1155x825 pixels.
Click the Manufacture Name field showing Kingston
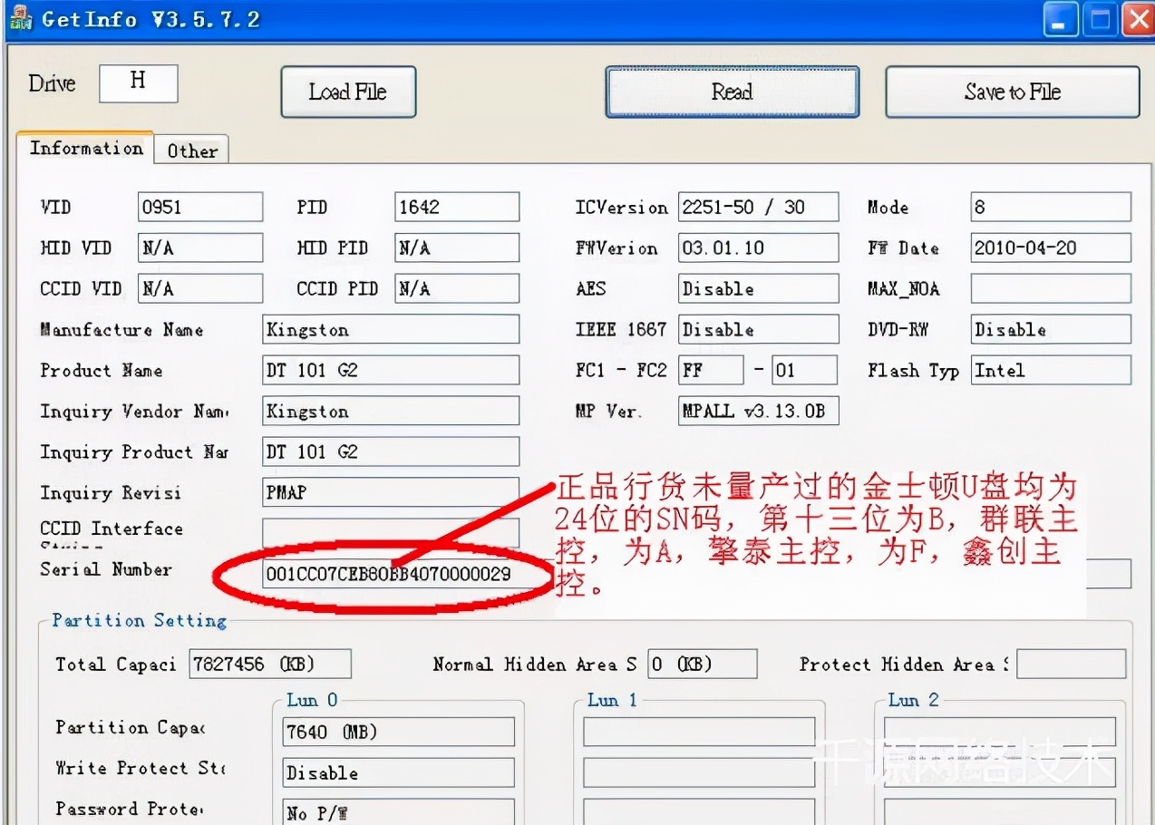pyautogui.click(x=390, y=329)
